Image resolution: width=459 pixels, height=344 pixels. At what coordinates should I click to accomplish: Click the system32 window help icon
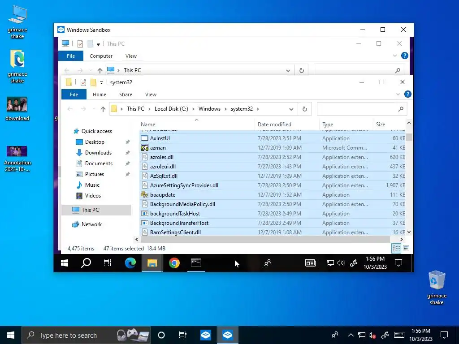point(407,94)
